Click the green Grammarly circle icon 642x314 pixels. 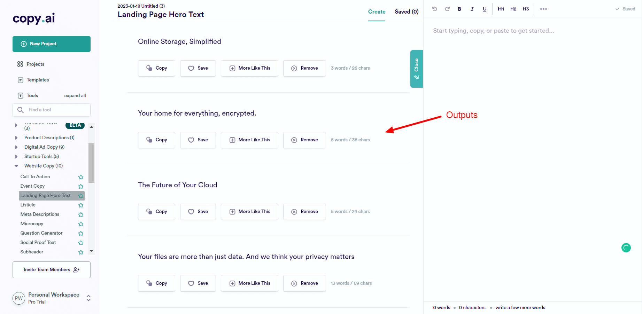point(626,248)
